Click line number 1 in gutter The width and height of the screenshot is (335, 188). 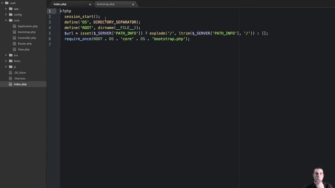50,11
